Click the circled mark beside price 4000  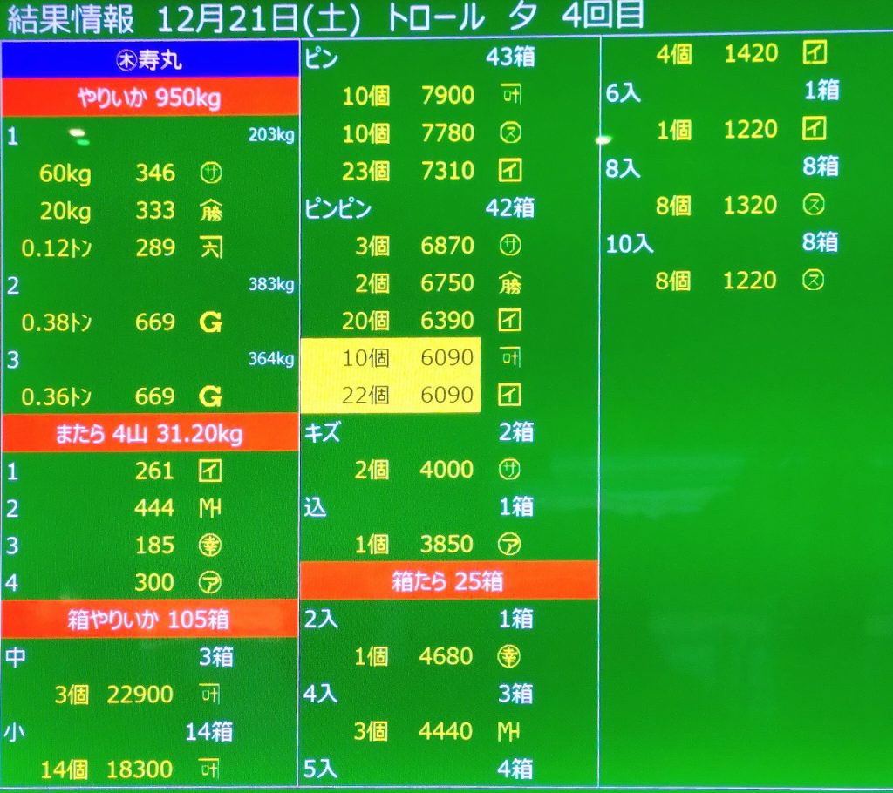click(509, 470)
